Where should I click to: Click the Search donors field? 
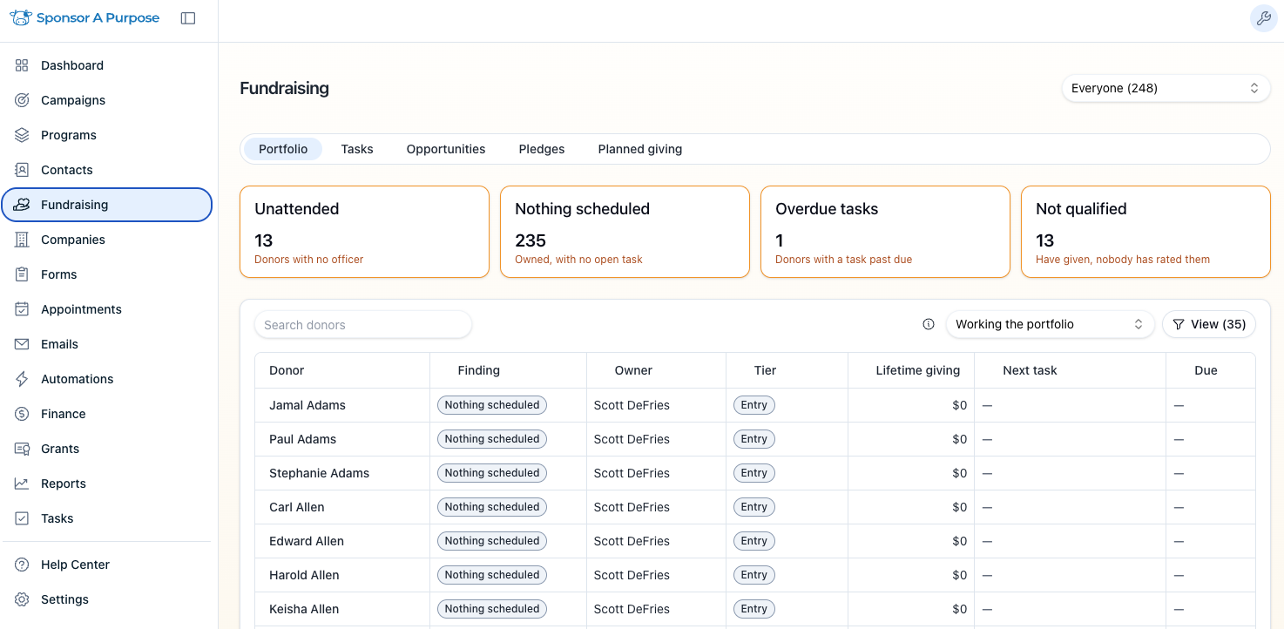click(x=363, y=325)
